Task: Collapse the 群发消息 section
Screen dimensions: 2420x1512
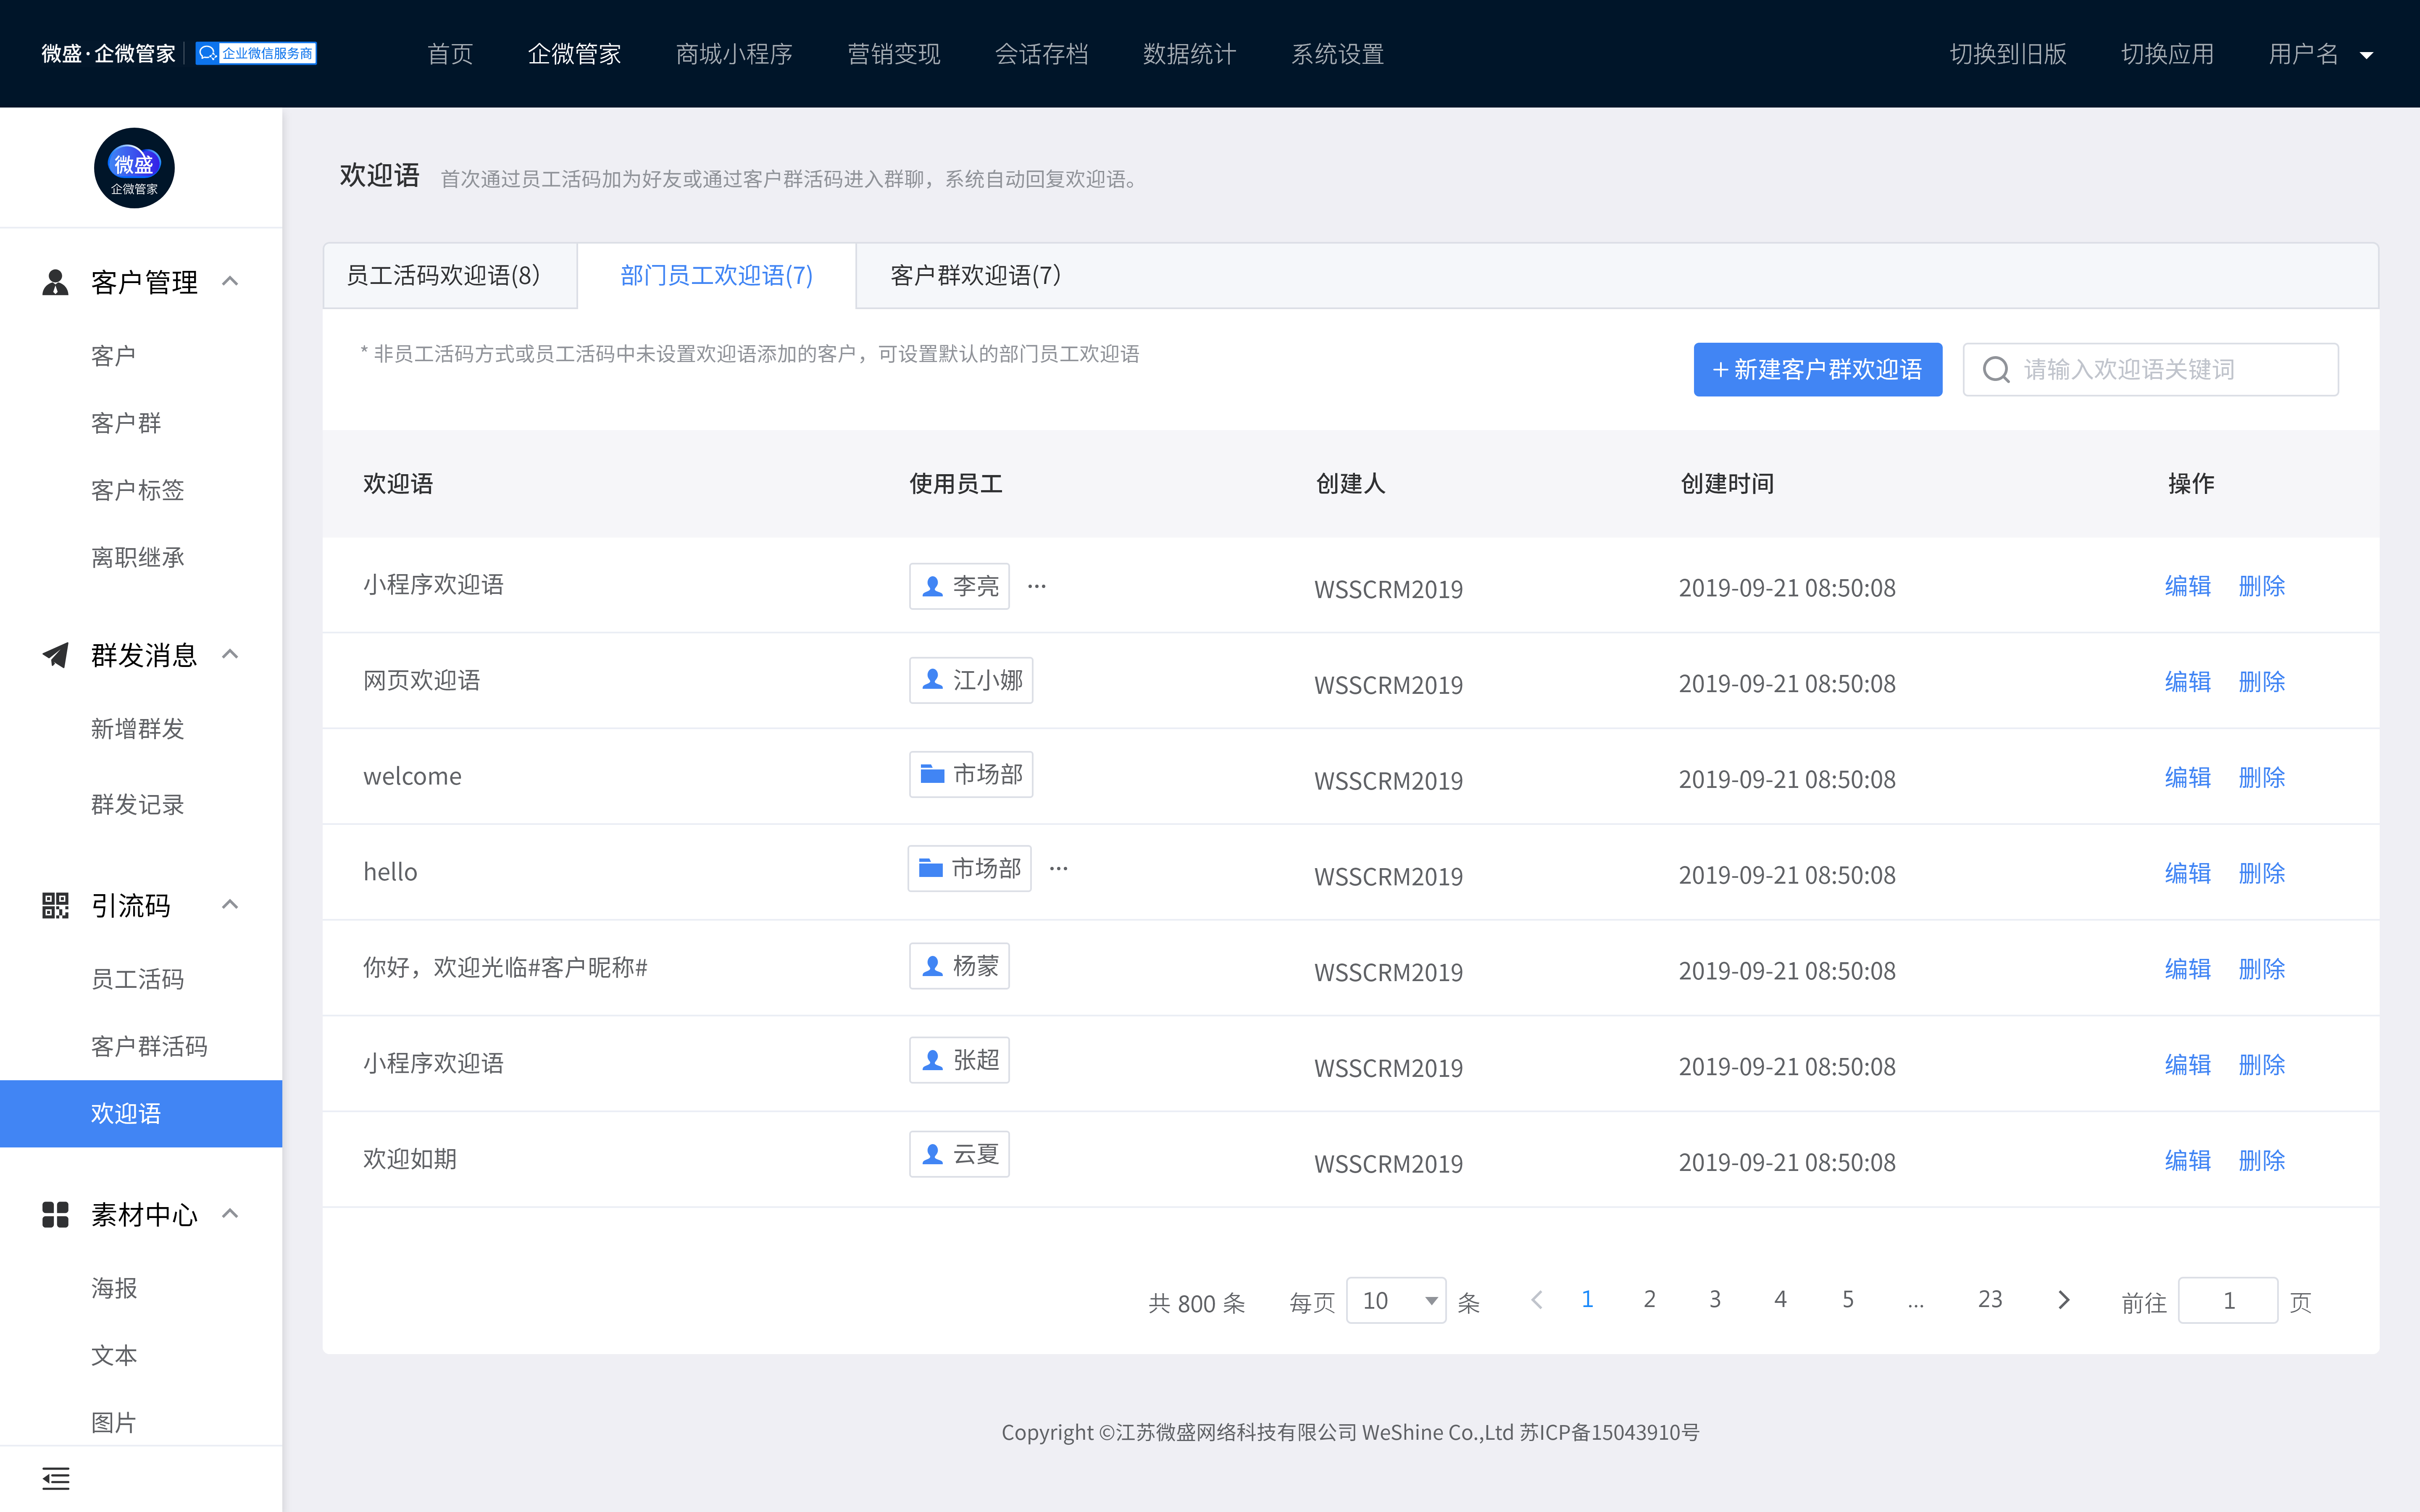Action: tap(230, 654)
